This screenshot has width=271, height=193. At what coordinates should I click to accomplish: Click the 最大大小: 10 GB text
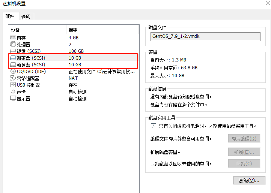[167, 75]
